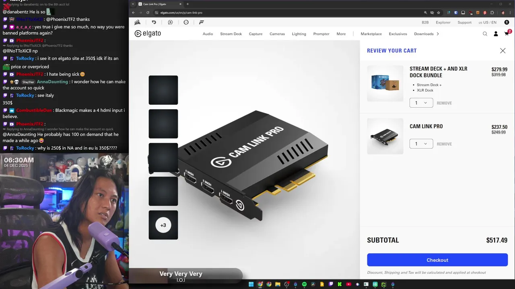Click the Explorer link

coord(443,22)
